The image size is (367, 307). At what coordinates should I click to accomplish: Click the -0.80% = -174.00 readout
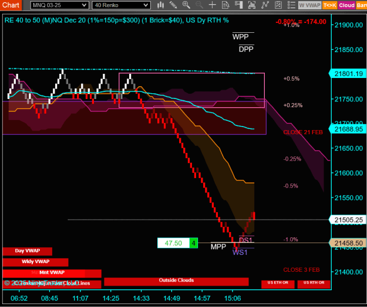click(301, 22)
